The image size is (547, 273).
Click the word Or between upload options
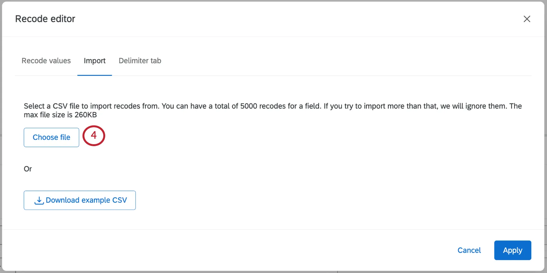[x=28, y=169]
